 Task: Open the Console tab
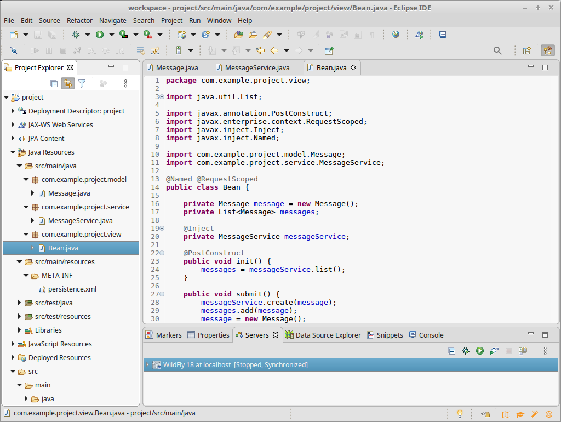pos(431,335)
